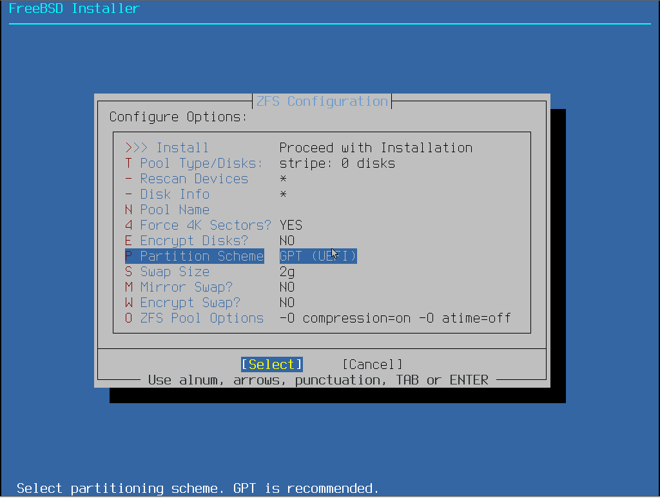
Task: Click the ZFS Configuration dialog title
Action: click(322, 101)
